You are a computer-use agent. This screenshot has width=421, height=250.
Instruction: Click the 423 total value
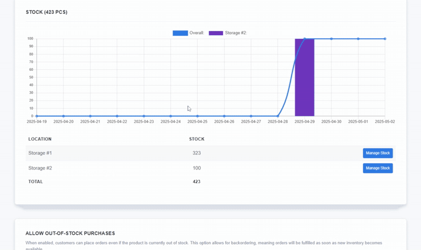point(196,182)
